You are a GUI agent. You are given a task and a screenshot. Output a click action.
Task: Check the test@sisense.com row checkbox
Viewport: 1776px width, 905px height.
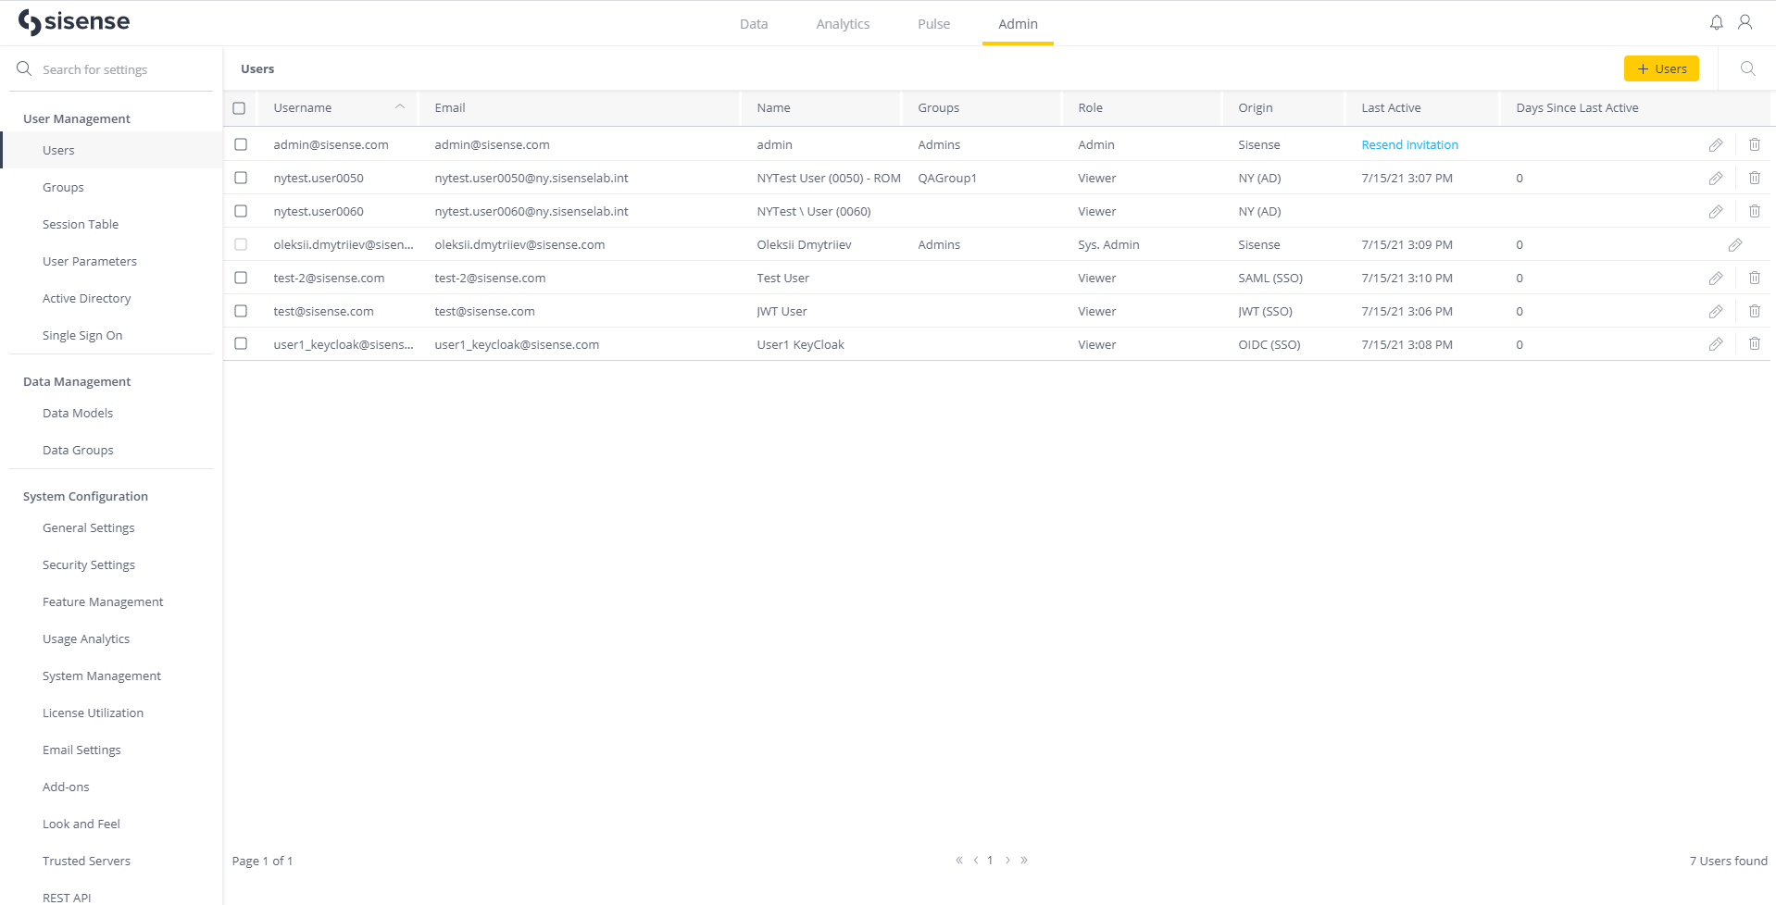tap(241, 311)
